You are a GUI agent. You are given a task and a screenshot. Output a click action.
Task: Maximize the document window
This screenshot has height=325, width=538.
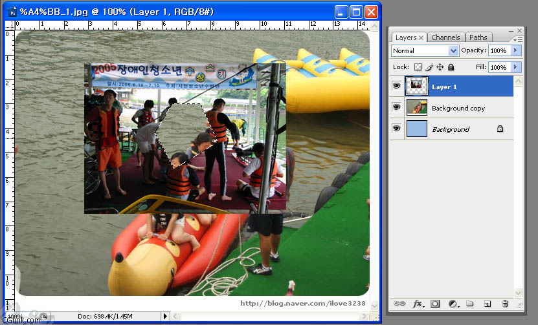[x=356, y=12]
